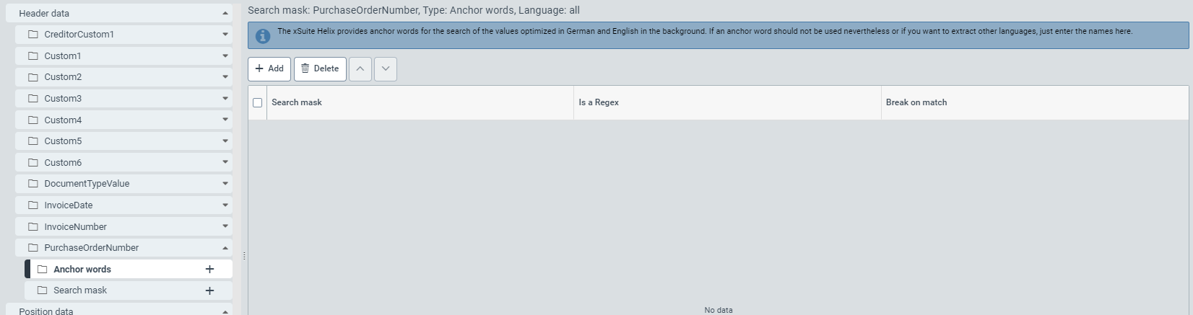
Task: Add a new anchor word entry
Action: pyautogui.click(x=269, y=68)
